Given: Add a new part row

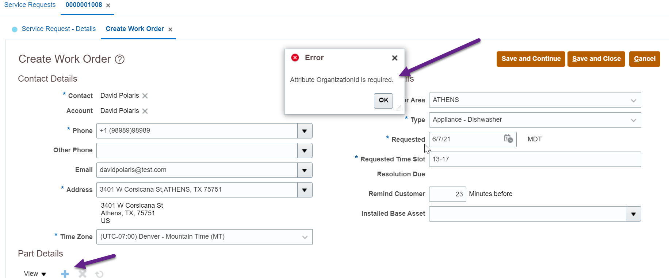Looking at the screenshot, I should pos(65,274).
